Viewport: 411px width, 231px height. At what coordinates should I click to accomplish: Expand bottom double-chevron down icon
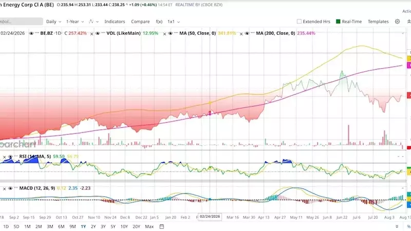pyautogui.click(x=397, y=226)
